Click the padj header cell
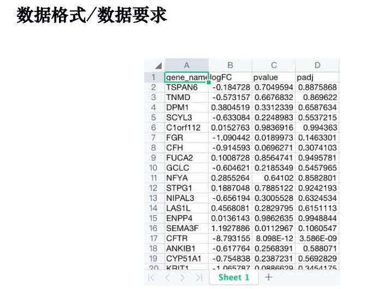The width and height of the screenshot is (384, 289). tap(317, 77)
